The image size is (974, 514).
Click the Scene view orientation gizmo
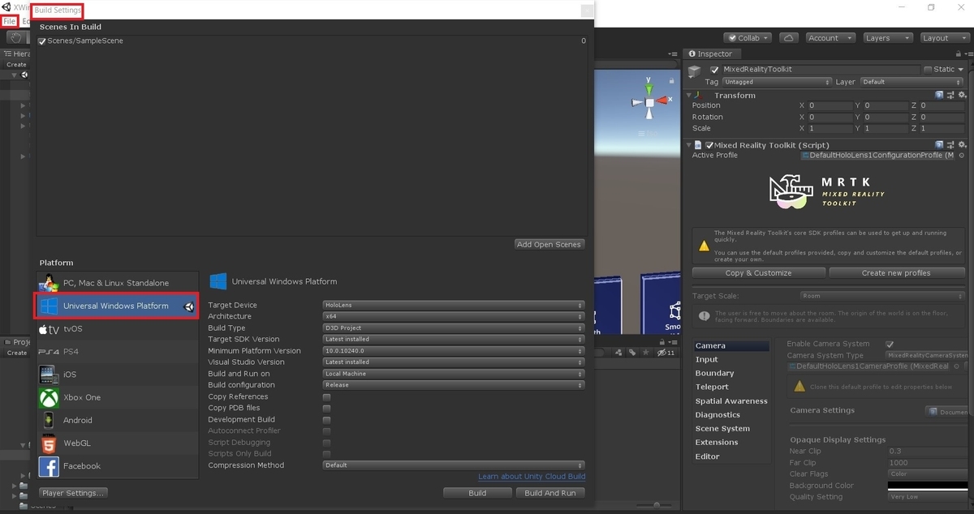(649, 101)
